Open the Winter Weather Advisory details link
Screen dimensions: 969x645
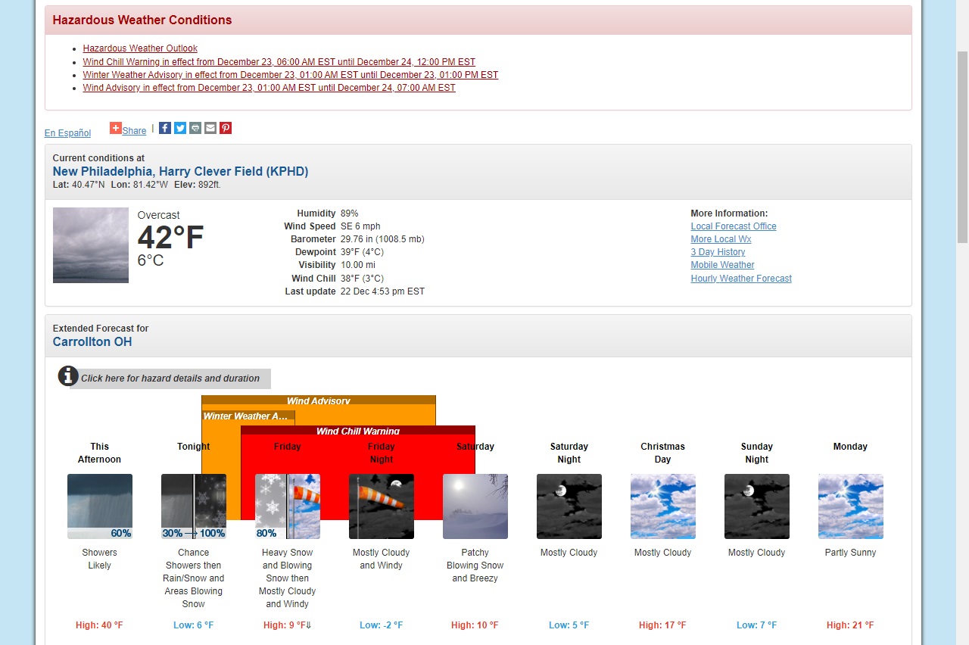point(291,75)
